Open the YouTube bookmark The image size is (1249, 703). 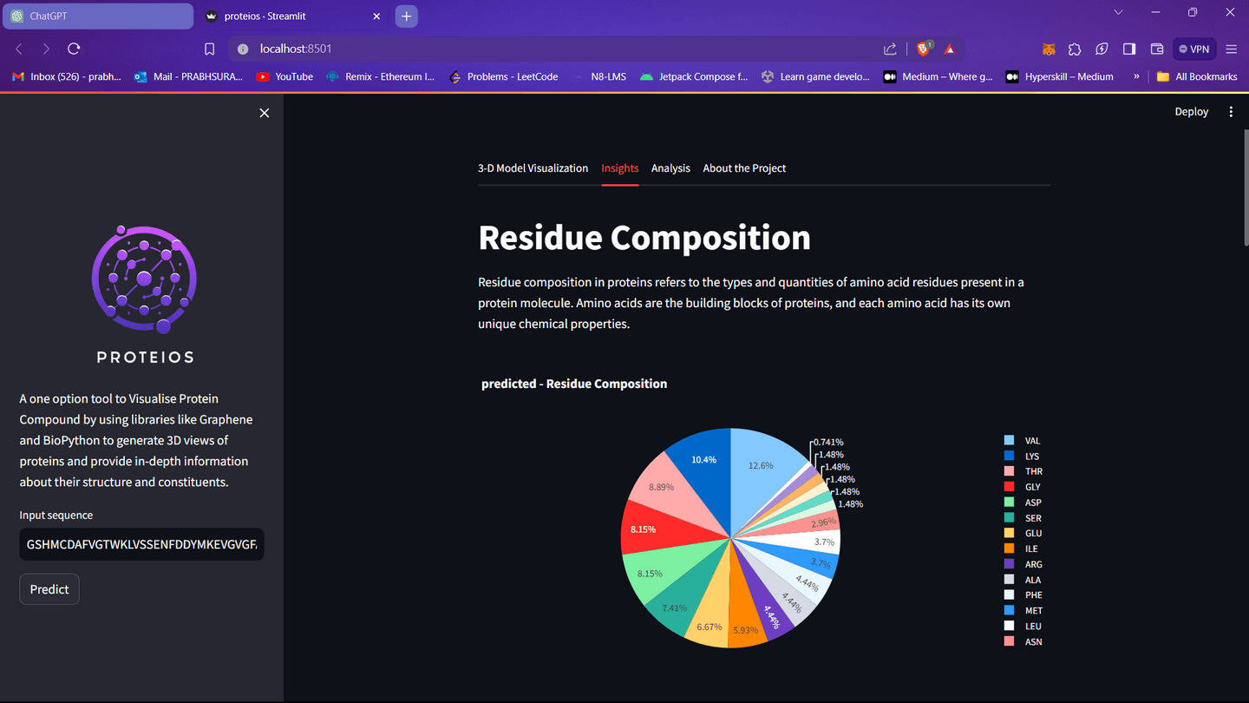coord(284,76)
